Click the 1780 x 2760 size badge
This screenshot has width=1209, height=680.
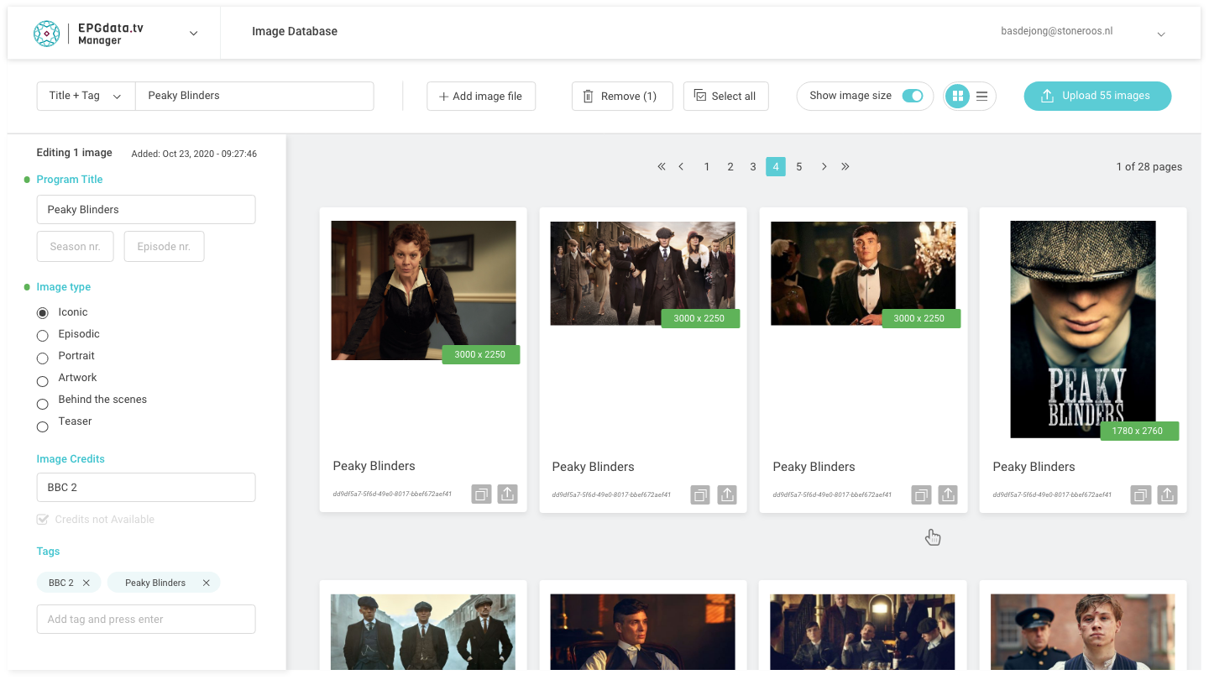point(1139,431)
